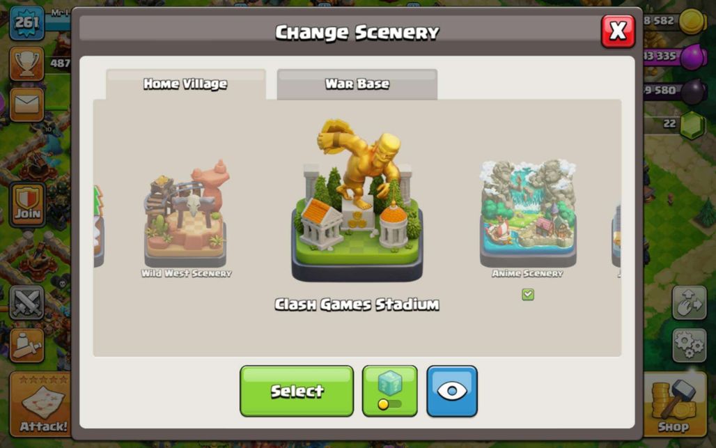716x448 pixels.
Task: Toggle the random scenery dice switch
Action: [389, 391]
